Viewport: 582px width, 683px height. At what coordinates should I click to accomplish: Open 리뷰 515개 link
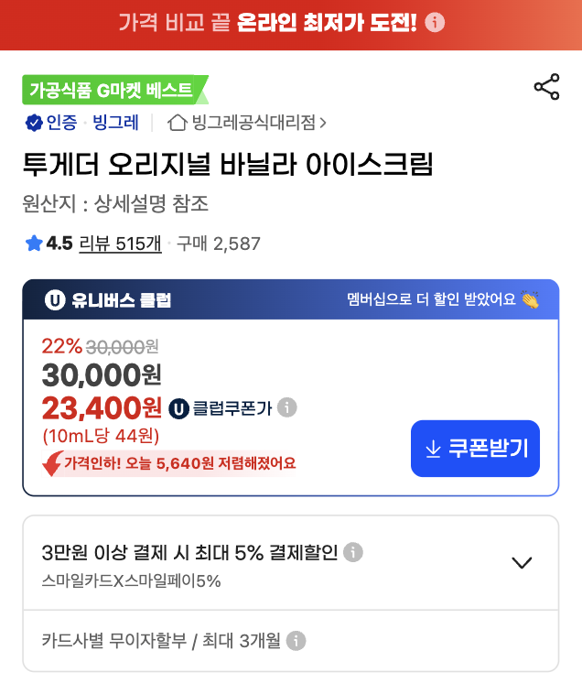click(x=120, y=244)
